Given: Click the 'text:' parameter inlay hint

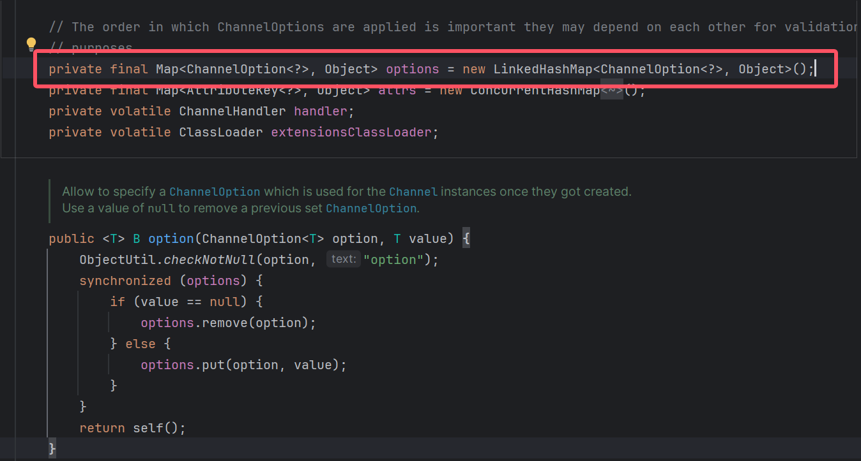Looking at the screenshot, I should point(344,260).
